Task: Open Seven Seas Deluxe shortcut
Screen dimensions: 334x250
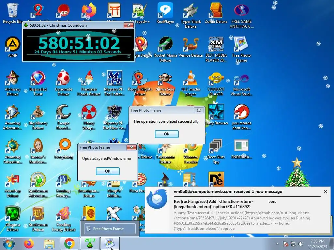Action: tap(165, 83)
